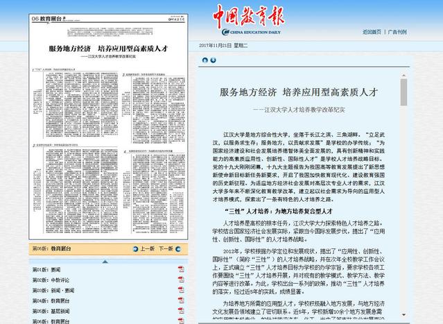Open 第02版:中教评论 in the page list
The width and height of the screenshot is (443, 324).
(x=51, y=280)
